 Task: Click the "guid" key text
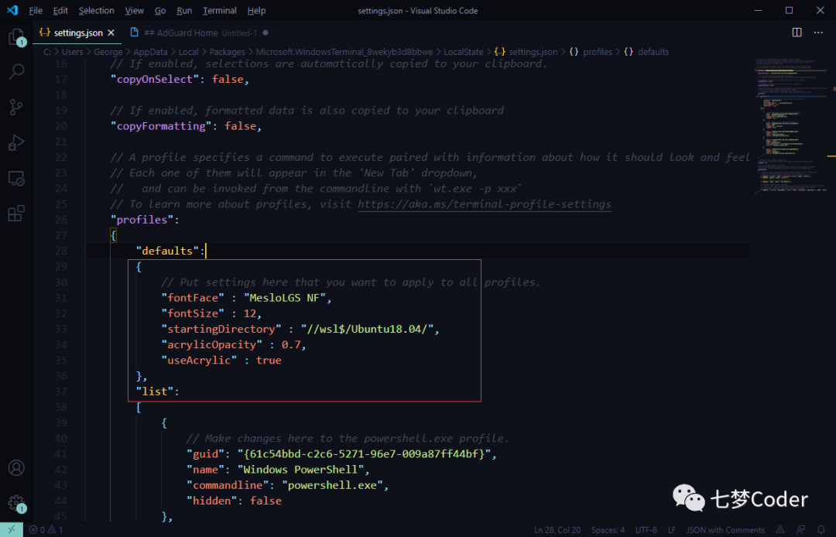[x=205, y=454]
